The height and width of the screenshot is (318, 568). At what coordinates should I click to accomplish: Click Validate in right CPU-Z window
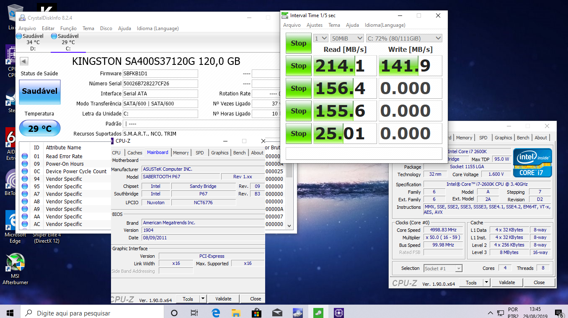click(x=507, y=282)
